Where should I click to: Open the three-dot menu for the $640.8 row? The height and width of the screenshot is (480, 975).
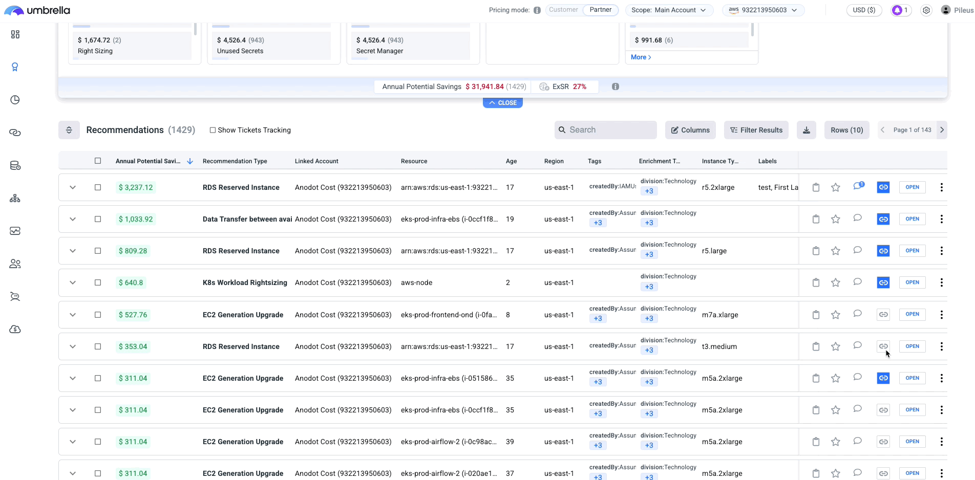tap(942, 282)
